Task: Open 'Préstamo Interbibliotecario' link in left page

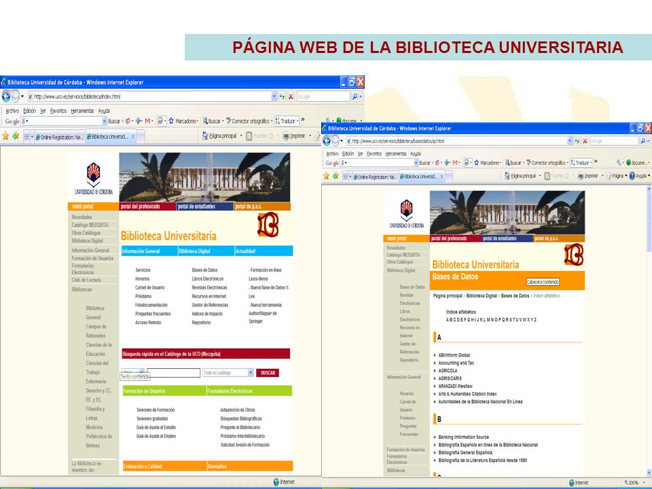Action: point(242,436)
